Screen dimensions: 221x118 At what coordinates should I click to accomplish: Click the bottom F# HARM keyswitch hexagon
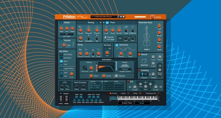[89, 97]
